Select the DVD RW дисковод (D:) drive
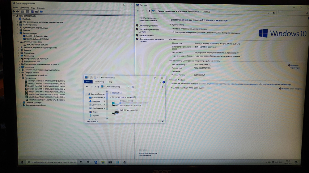This screenshot has height=173, width=309. click(125, 112)
